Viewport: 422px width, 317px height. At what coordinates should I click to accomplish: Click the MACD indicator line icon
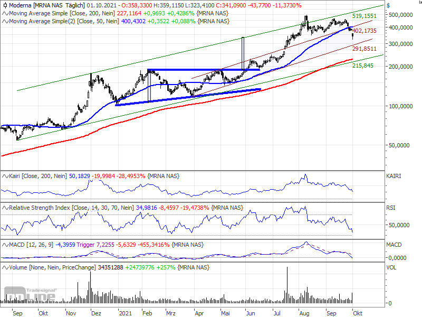pos(5,245)
